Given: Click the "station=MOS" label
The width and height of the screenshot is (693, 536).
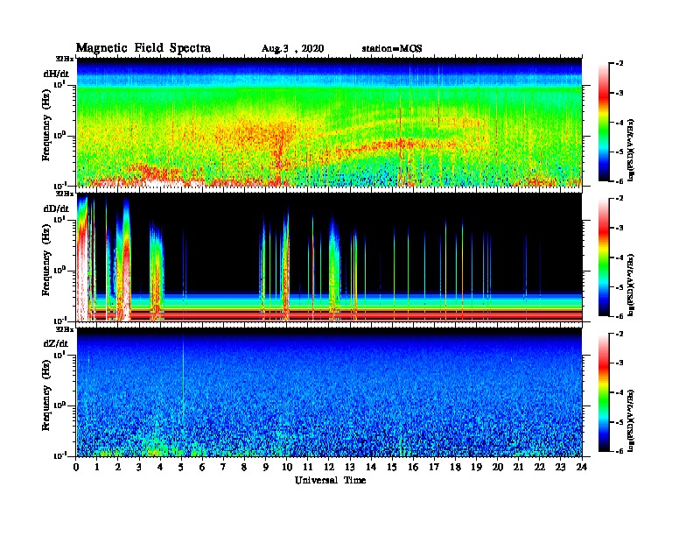Looking at the screenshot, I should [x=392, y=49].
